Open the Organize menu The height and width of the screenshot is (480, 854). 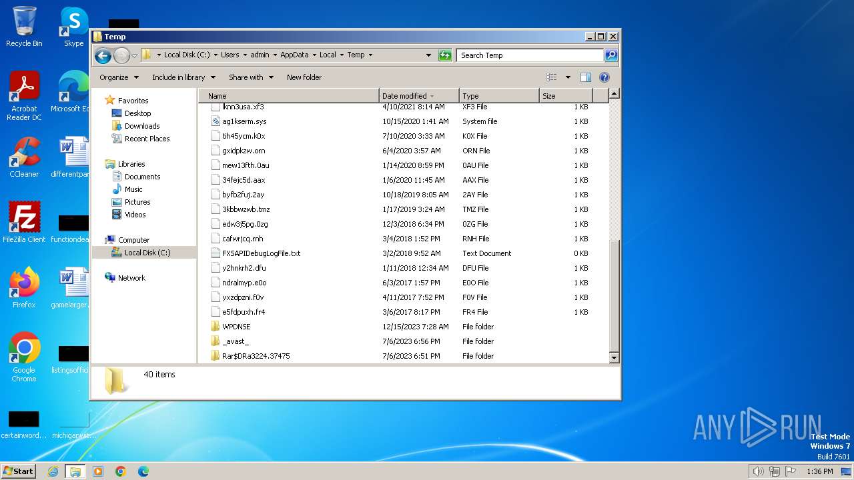coord(119,77)
